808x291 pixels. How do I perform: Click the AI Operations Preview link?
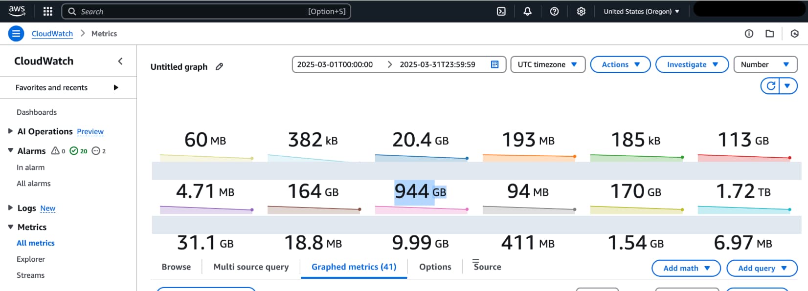coord(90,132)
